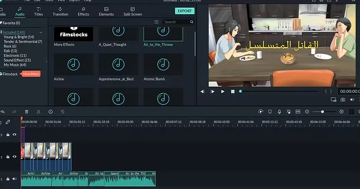This screenshot has height=189, width=360.
Task: Click the red More Effects badge
Action: 31,74
